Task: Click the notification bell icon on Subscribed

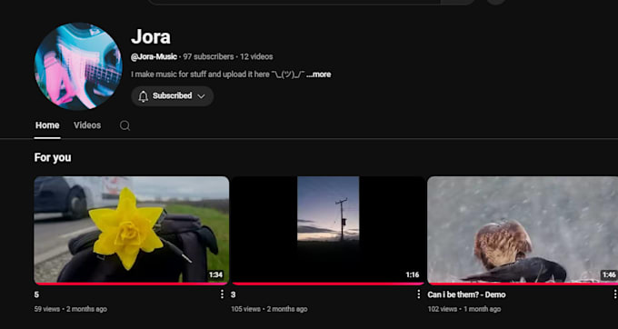Action: tap(143, 96)
